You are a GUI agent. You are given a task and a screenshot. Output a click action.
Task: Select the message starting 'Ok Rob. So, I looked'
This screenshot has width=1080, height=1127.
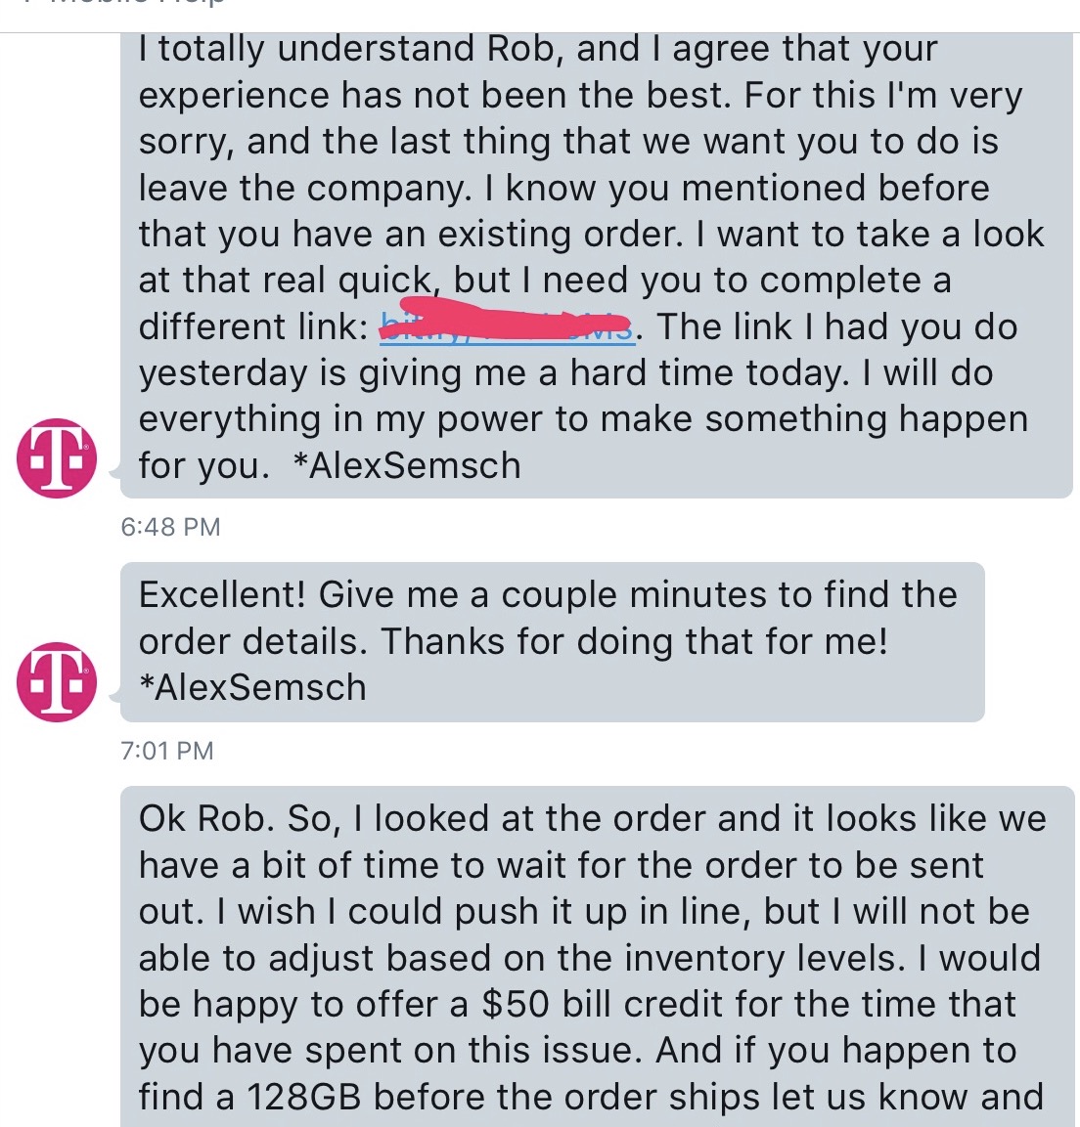(x=597, y=956)
